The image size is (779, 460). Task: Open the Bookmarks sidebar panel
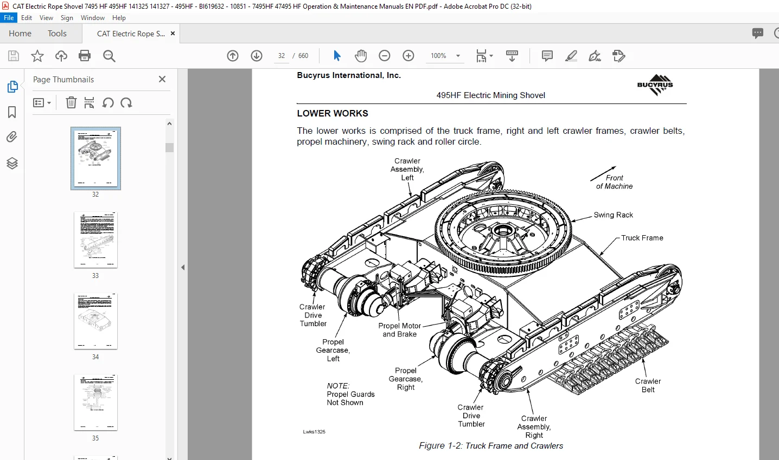coord(12,112)
